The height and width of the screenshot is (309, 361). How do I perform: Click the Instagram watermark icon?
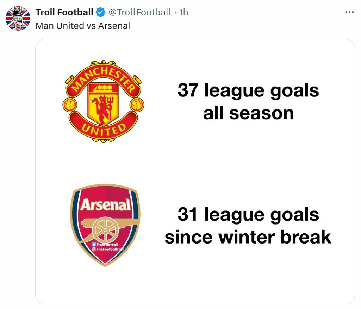(94, 249)
